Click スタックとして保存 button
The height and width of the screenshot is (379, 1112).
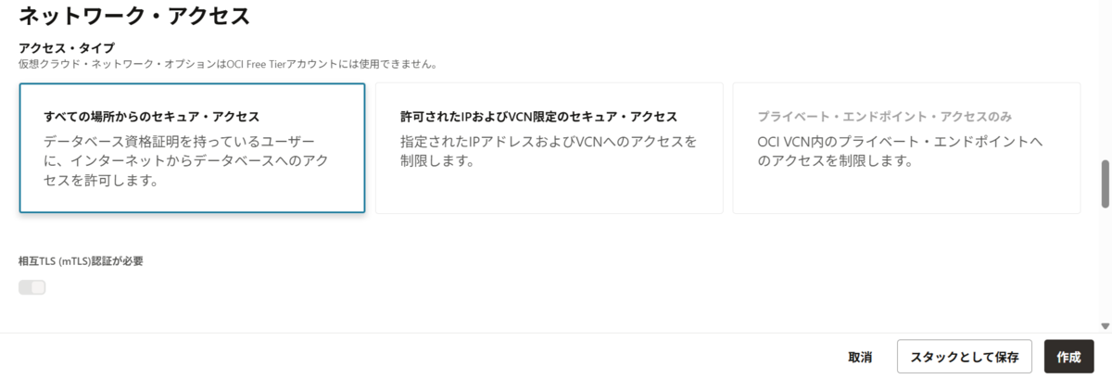click(965, 357)
